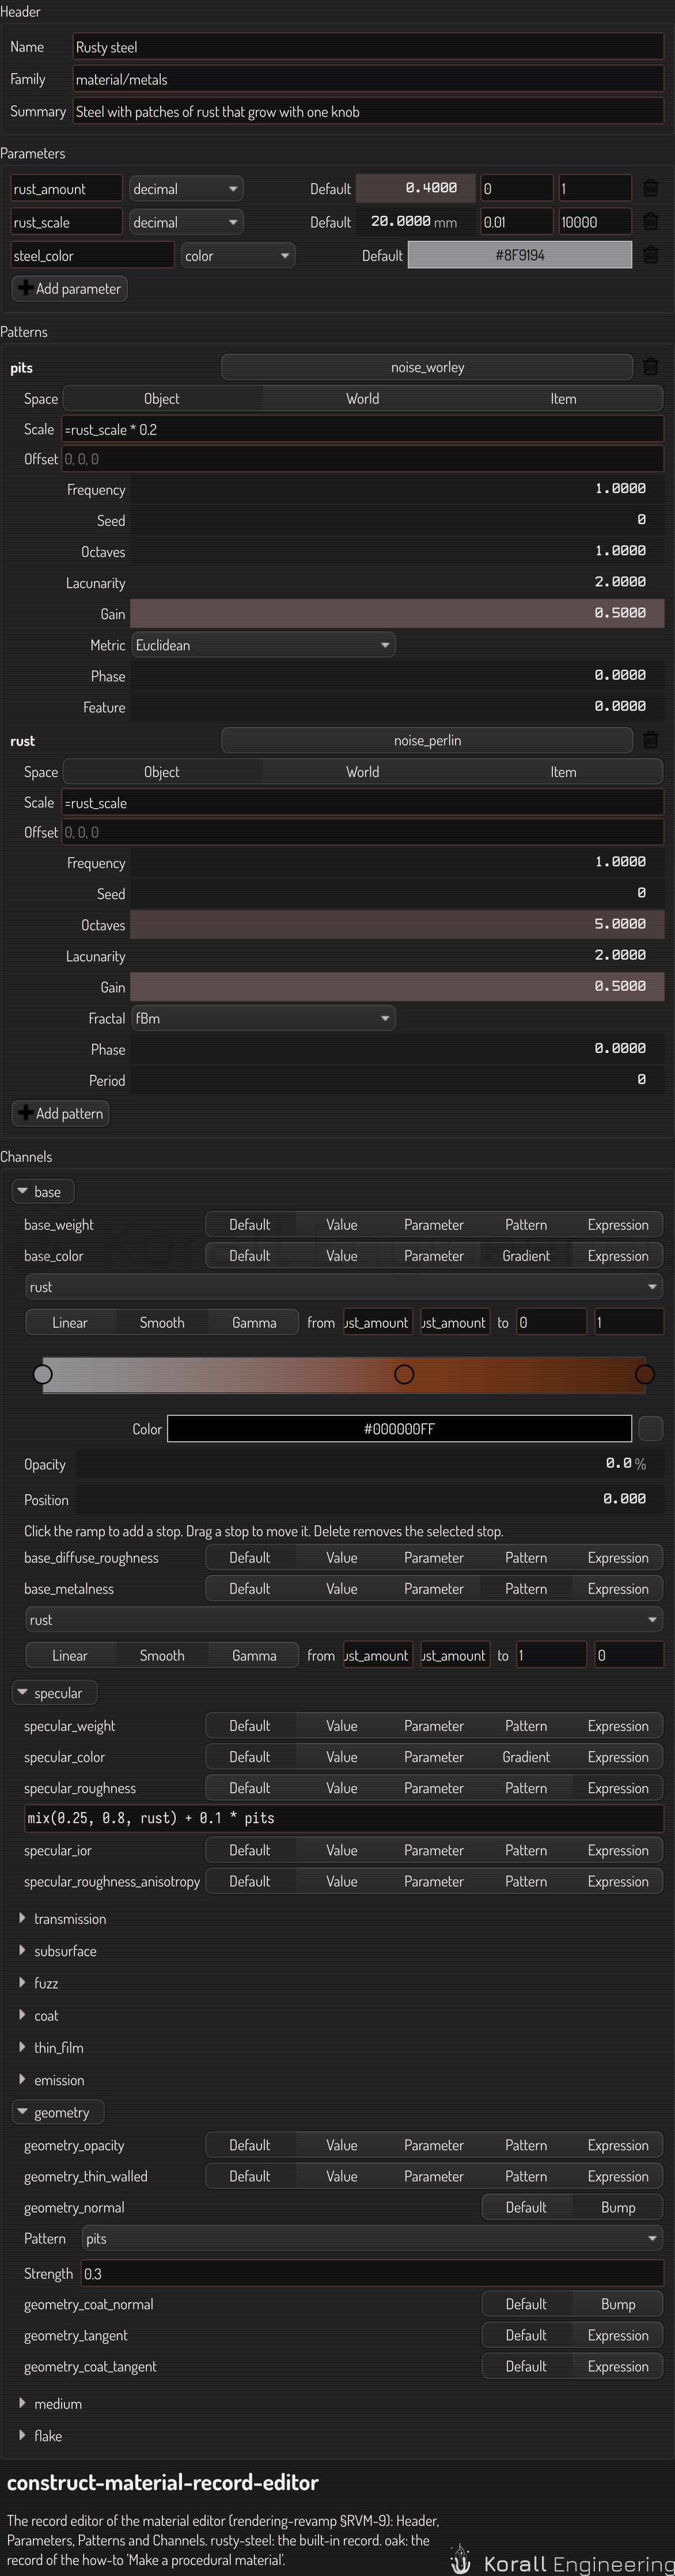Click the rust pattern Octaves slider

click(397, 924)
